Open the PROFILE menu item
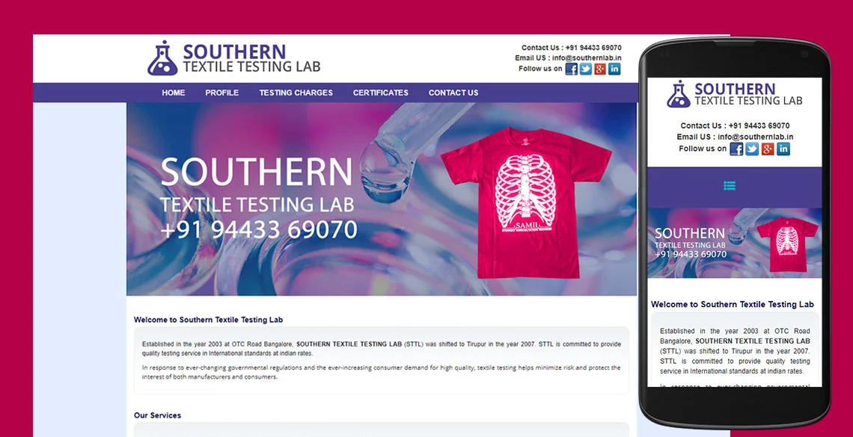 pos(222,93)
